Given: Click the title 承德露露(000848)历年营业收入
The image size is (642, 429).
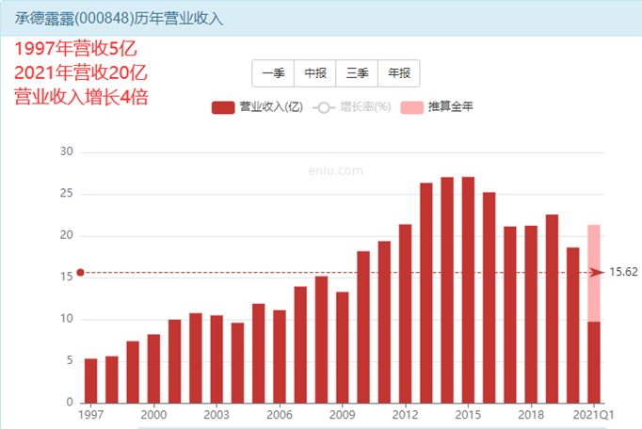Looking at the screenshot, I should [x=119, y=19].
